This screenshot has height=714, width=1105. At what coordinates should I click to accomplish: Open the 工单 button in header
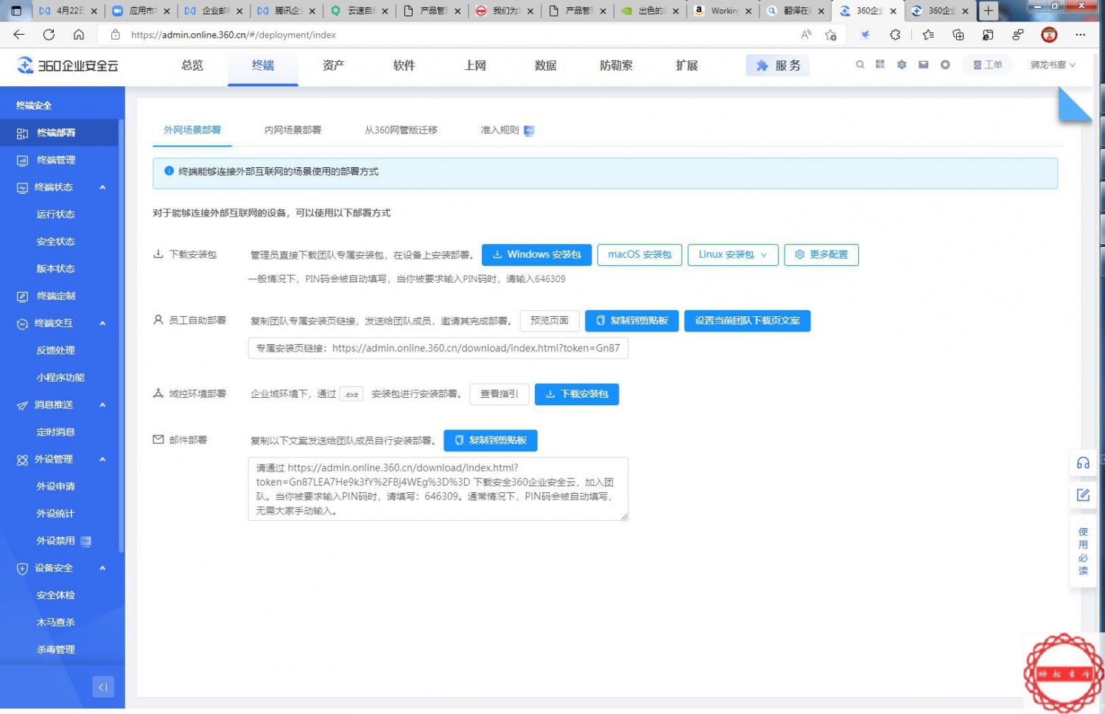tap(988, 65)
